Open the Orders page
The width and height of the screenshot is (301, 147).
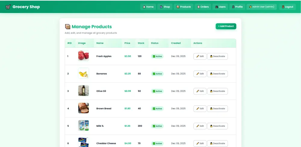point(203,7)
